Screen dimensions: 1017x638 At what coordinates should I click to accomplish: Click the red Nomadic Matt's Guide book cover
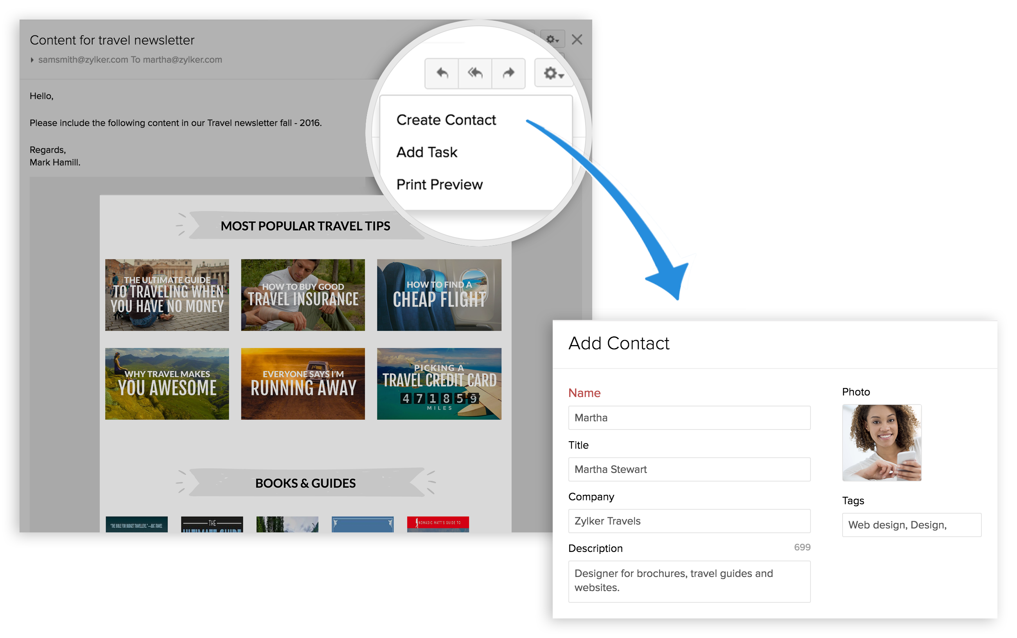tap(438, 524)
